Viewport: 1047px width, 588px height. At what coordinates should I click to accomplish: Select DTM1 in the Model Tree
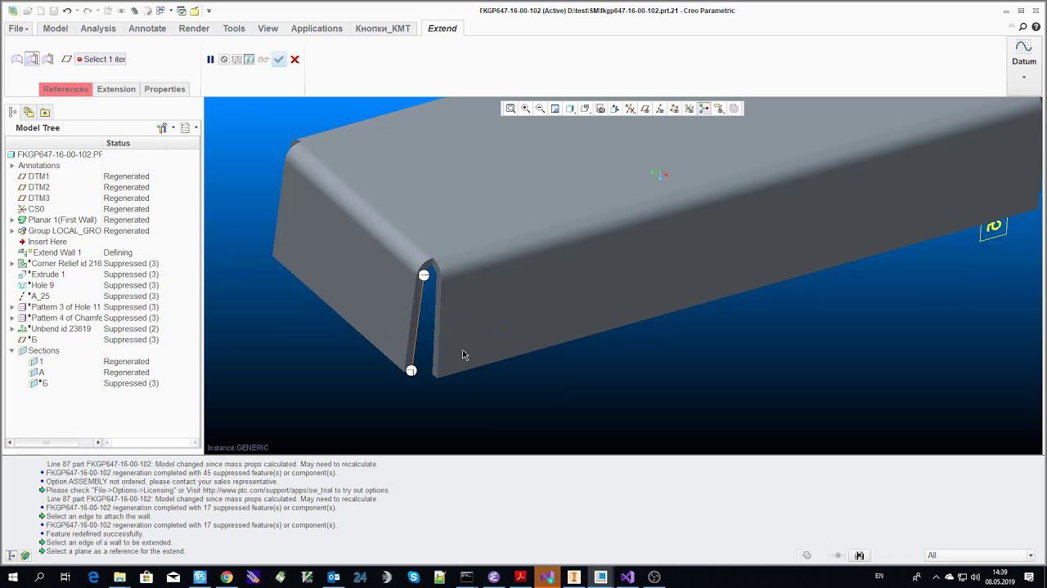pyautogui.click(x=38, y=176)
